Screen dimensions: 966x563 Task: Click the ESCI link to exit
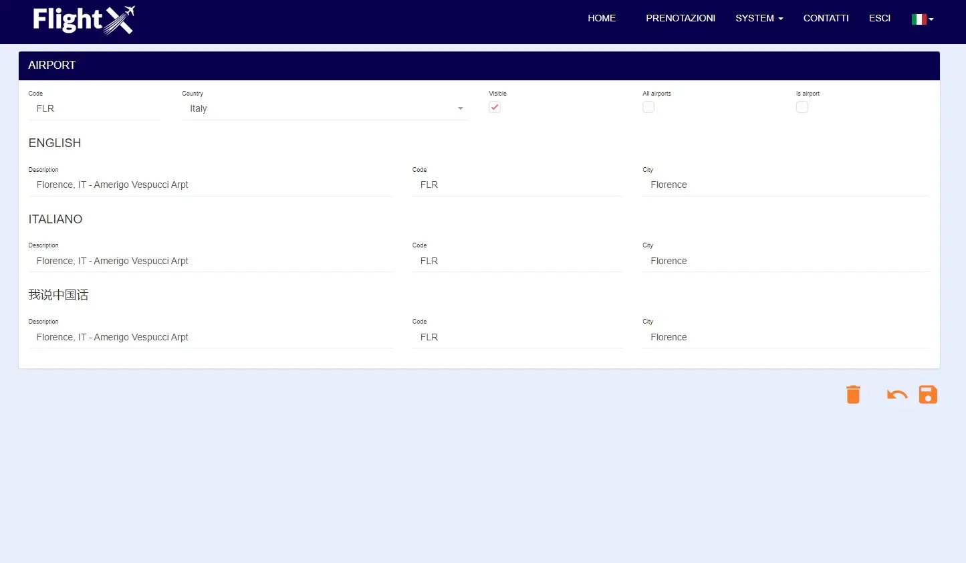(880, 18)
